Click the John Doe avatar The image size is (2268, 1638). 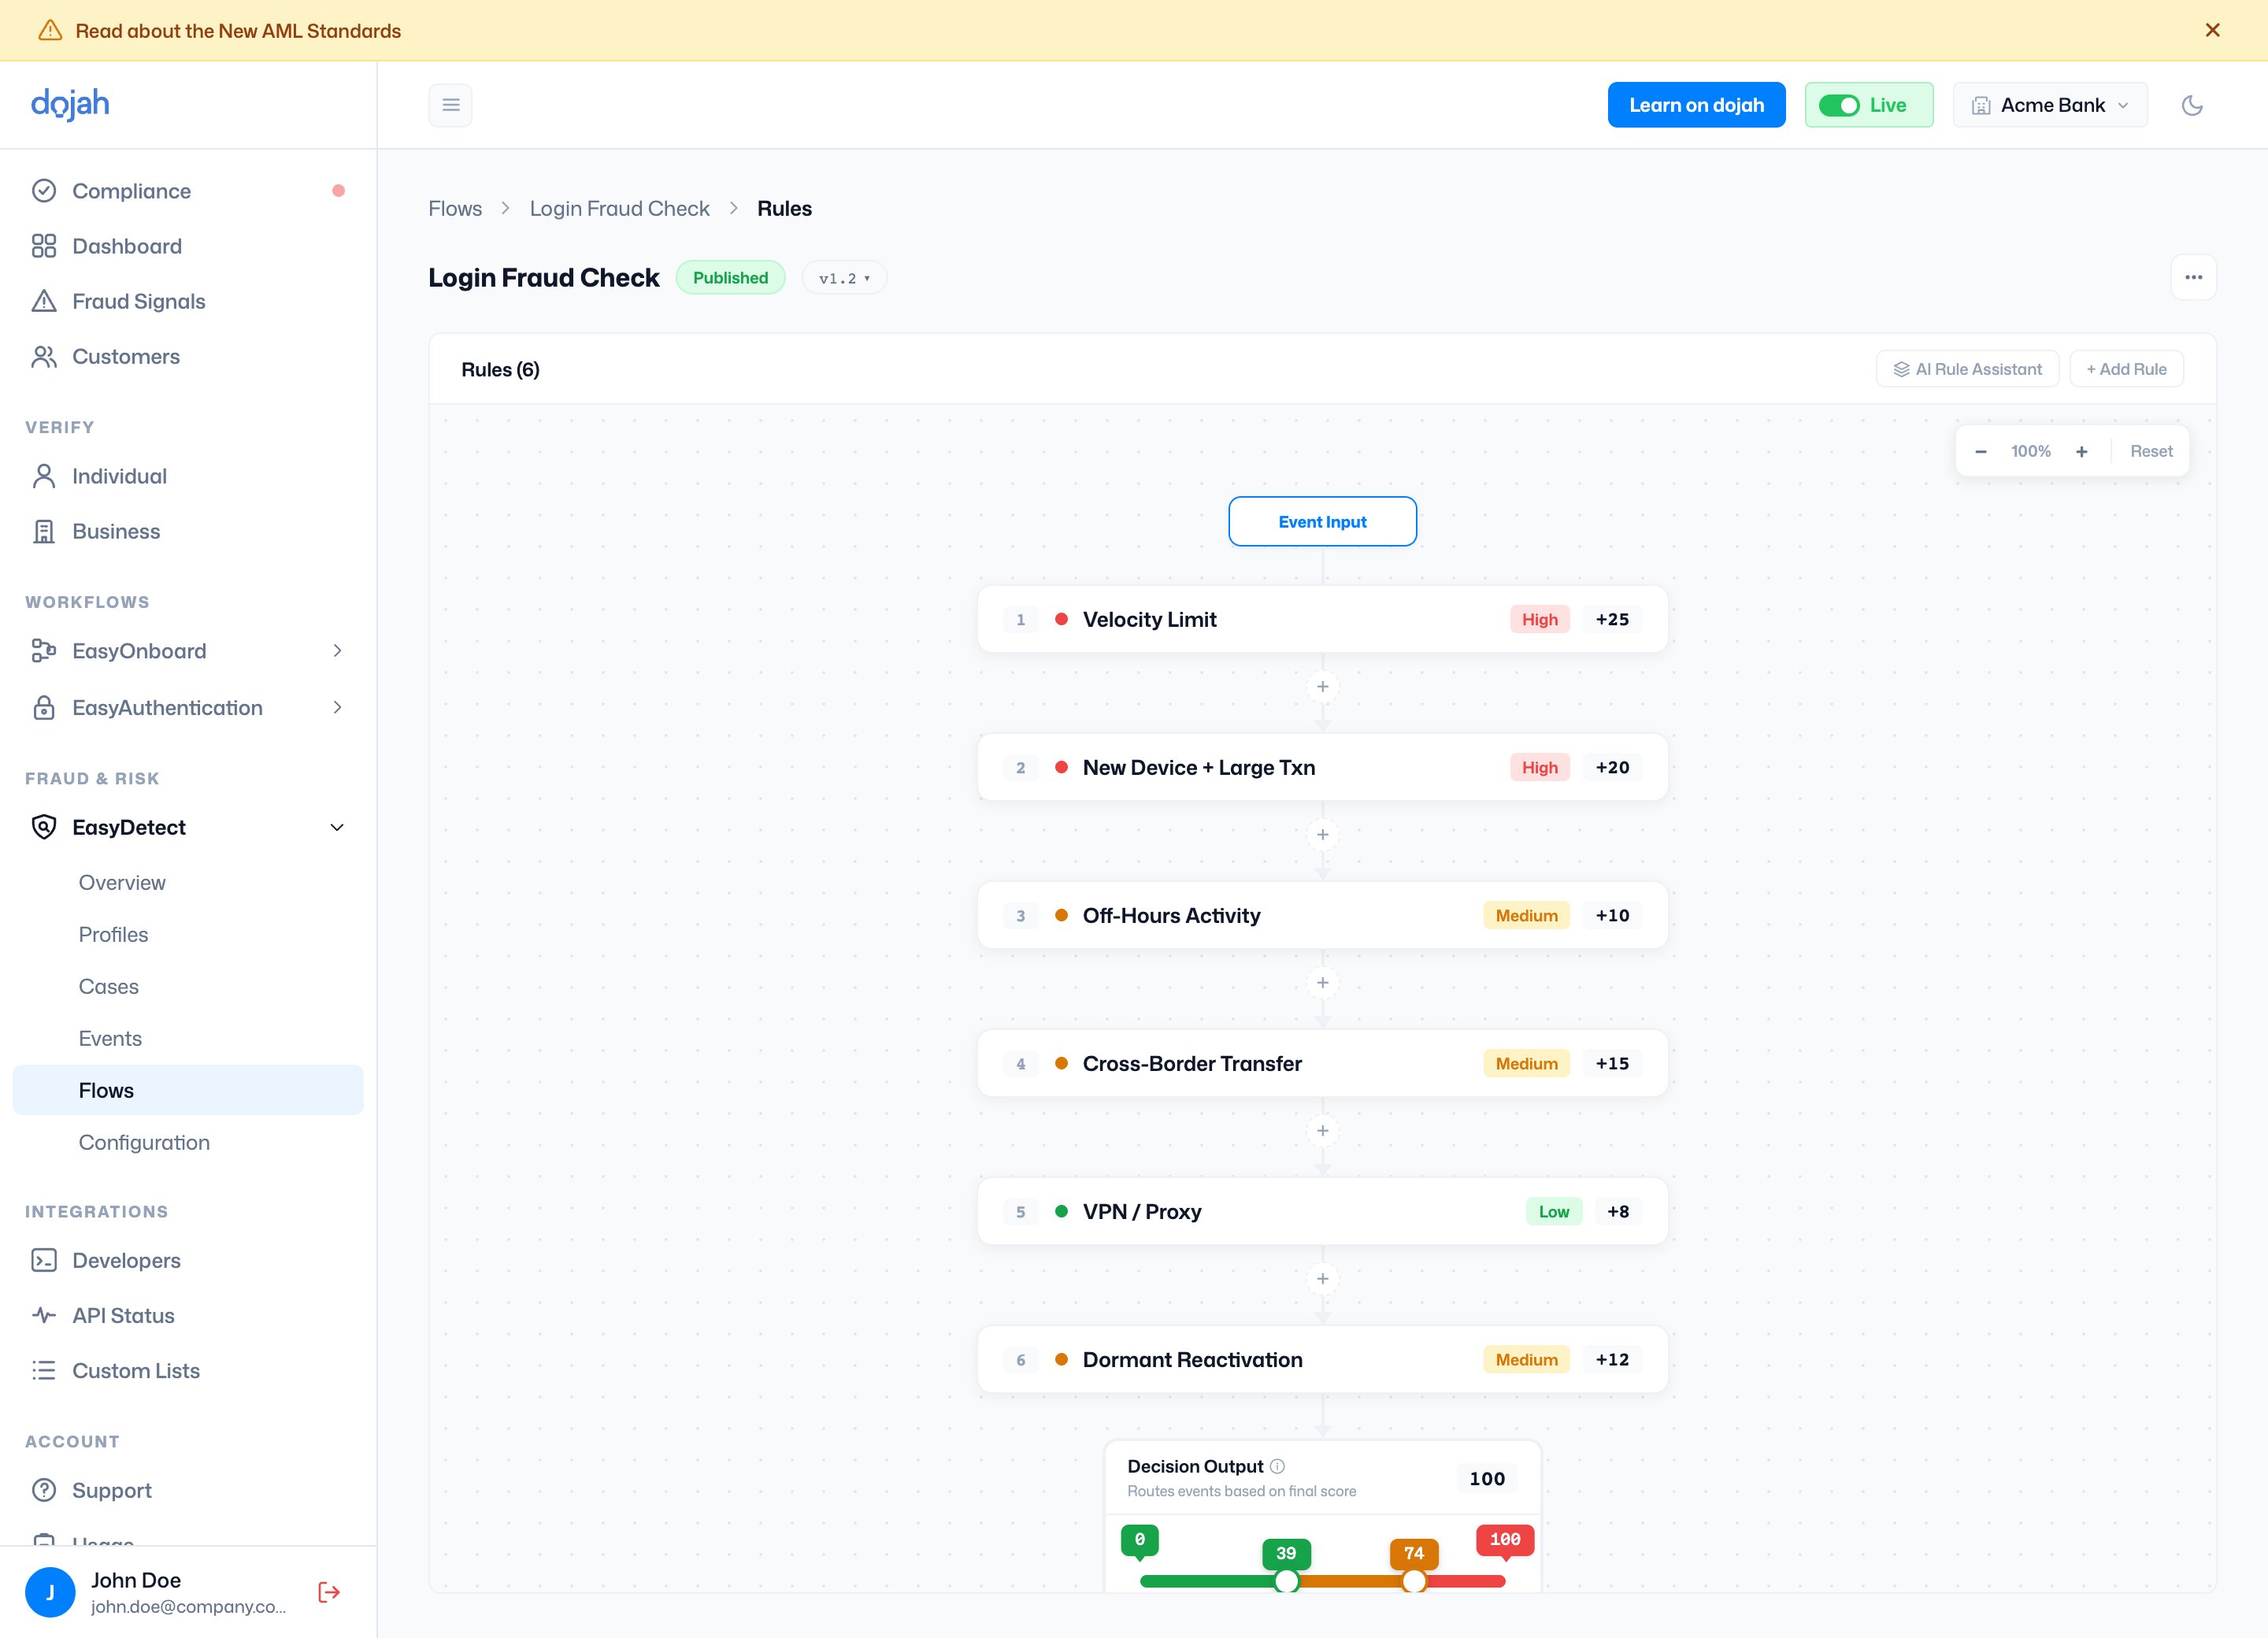click(x=50, y=1592)
